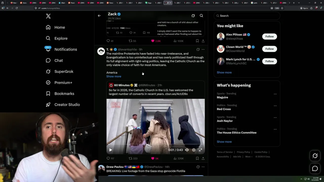Open more options for the Josh Naylor trend

(x=275, y=118)
